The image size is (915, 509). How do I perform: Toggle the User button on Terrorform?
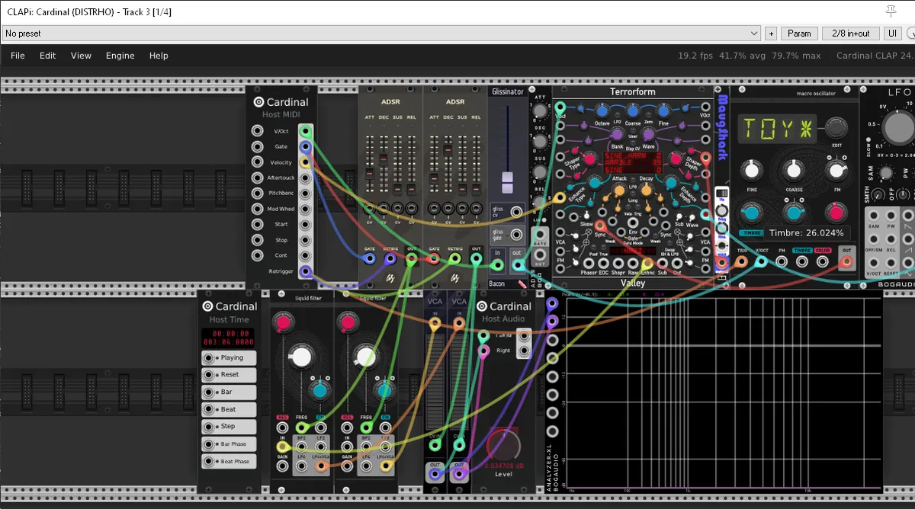pos(633,130)
